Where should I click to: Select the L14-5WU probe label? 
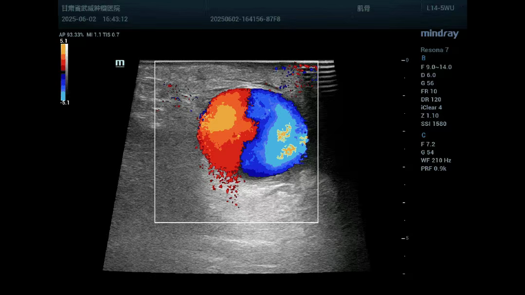(x=440, y=8)
